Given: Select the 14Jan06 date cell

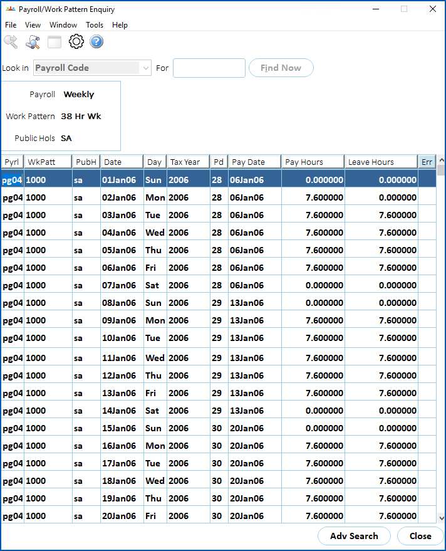Looking at the screenshot, I should pyautogui.click(x=122, y=411).
